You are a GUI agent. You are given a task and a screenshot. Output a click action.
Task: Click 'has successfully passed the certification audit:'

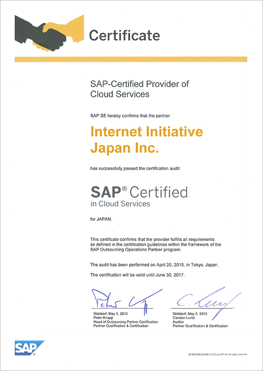tap(135, 169)
